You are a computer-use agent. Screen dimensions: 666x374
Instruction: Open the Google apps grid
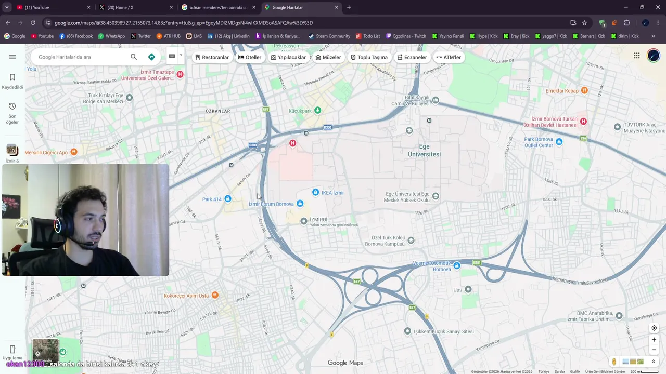point(637,56)
